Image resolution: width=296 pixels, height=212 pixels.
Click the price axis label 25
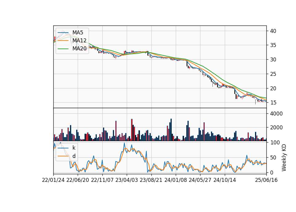coord(273,74)
